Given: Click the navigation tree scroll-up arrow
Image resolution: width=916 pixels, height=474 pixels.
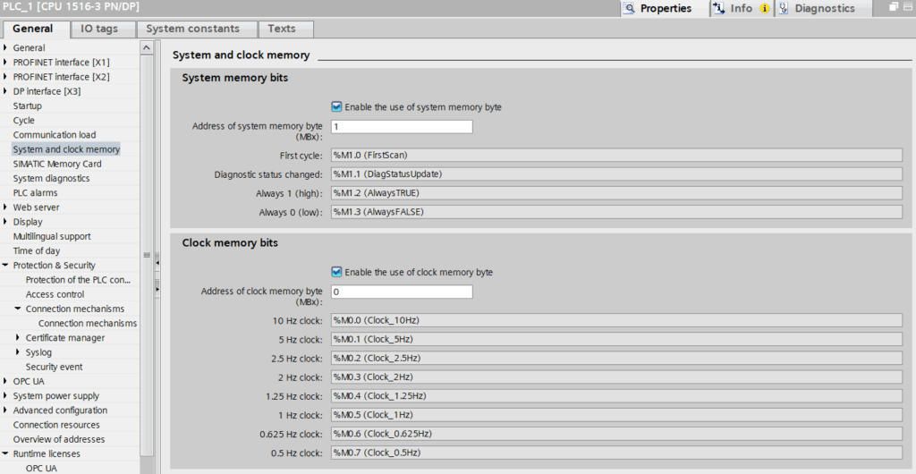Looking at the screenshot, I should coord(147,47).
